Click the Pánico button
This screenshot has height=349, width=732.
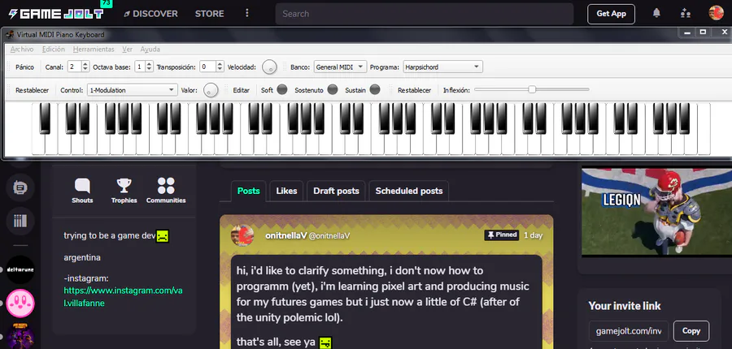click(24, 67)
